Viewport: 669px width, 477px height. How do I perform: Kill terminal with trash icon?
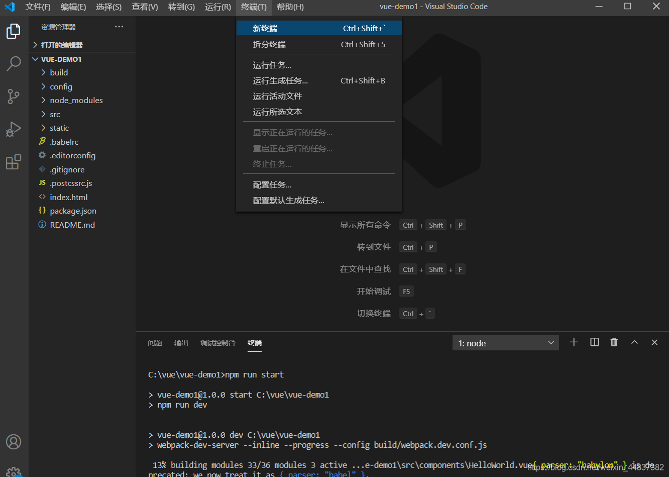(x=614, y=342)
